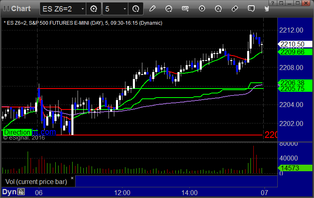Click the 07 date axis label
The width and height of the screenshot is (314, 198).
264,193
